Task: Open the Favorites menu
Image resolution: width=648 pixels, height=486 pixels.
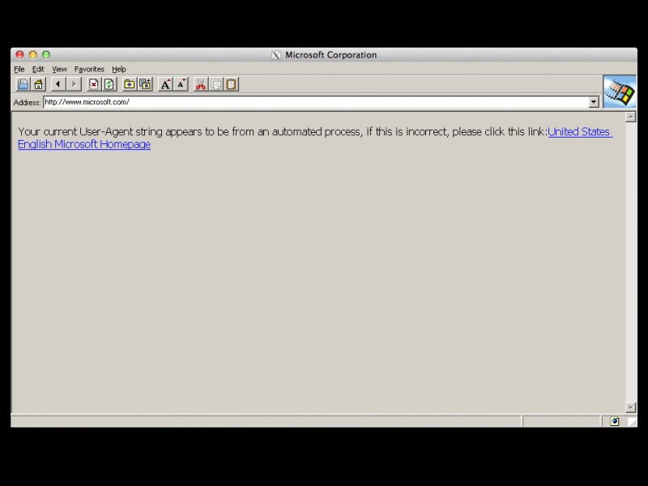Action: 89,70
